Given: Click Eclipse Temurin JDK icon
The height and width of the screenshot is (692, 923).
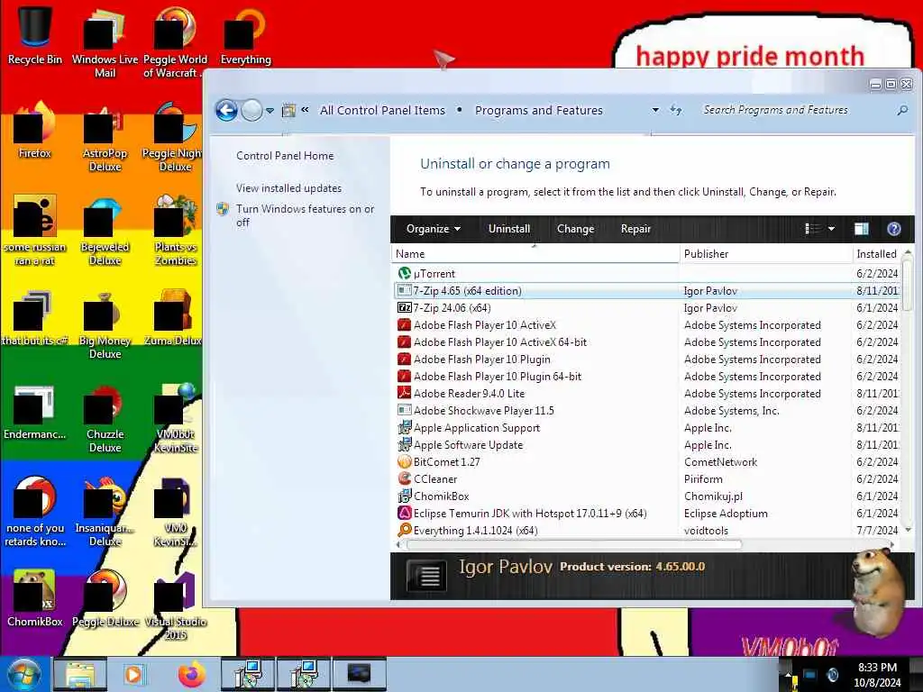Looking at the screenshot, I should coord(405,513).
